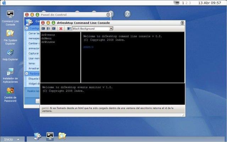Select the 'Etiqueta' row in Panel de Control
Viewport: 227px width, 142px height.
(33, 79)
